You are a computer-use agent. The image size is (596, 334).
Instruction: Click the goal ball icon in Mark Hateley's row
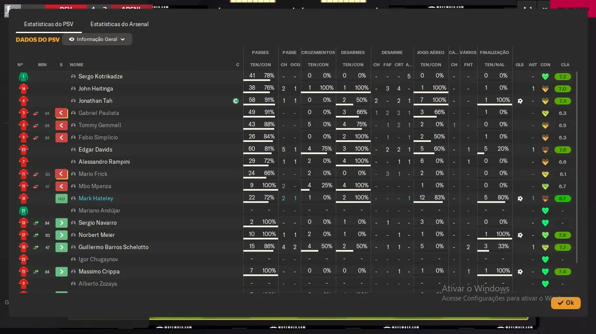[520, 199]
